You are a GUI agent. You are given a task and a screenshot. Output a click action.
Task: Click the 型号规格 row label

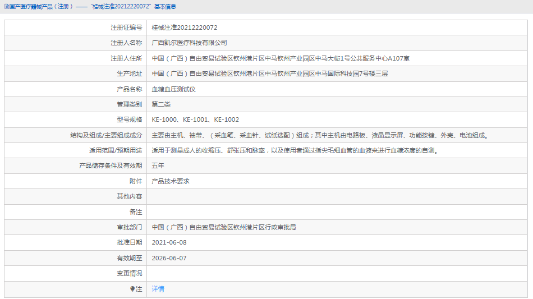coord(129,119)
